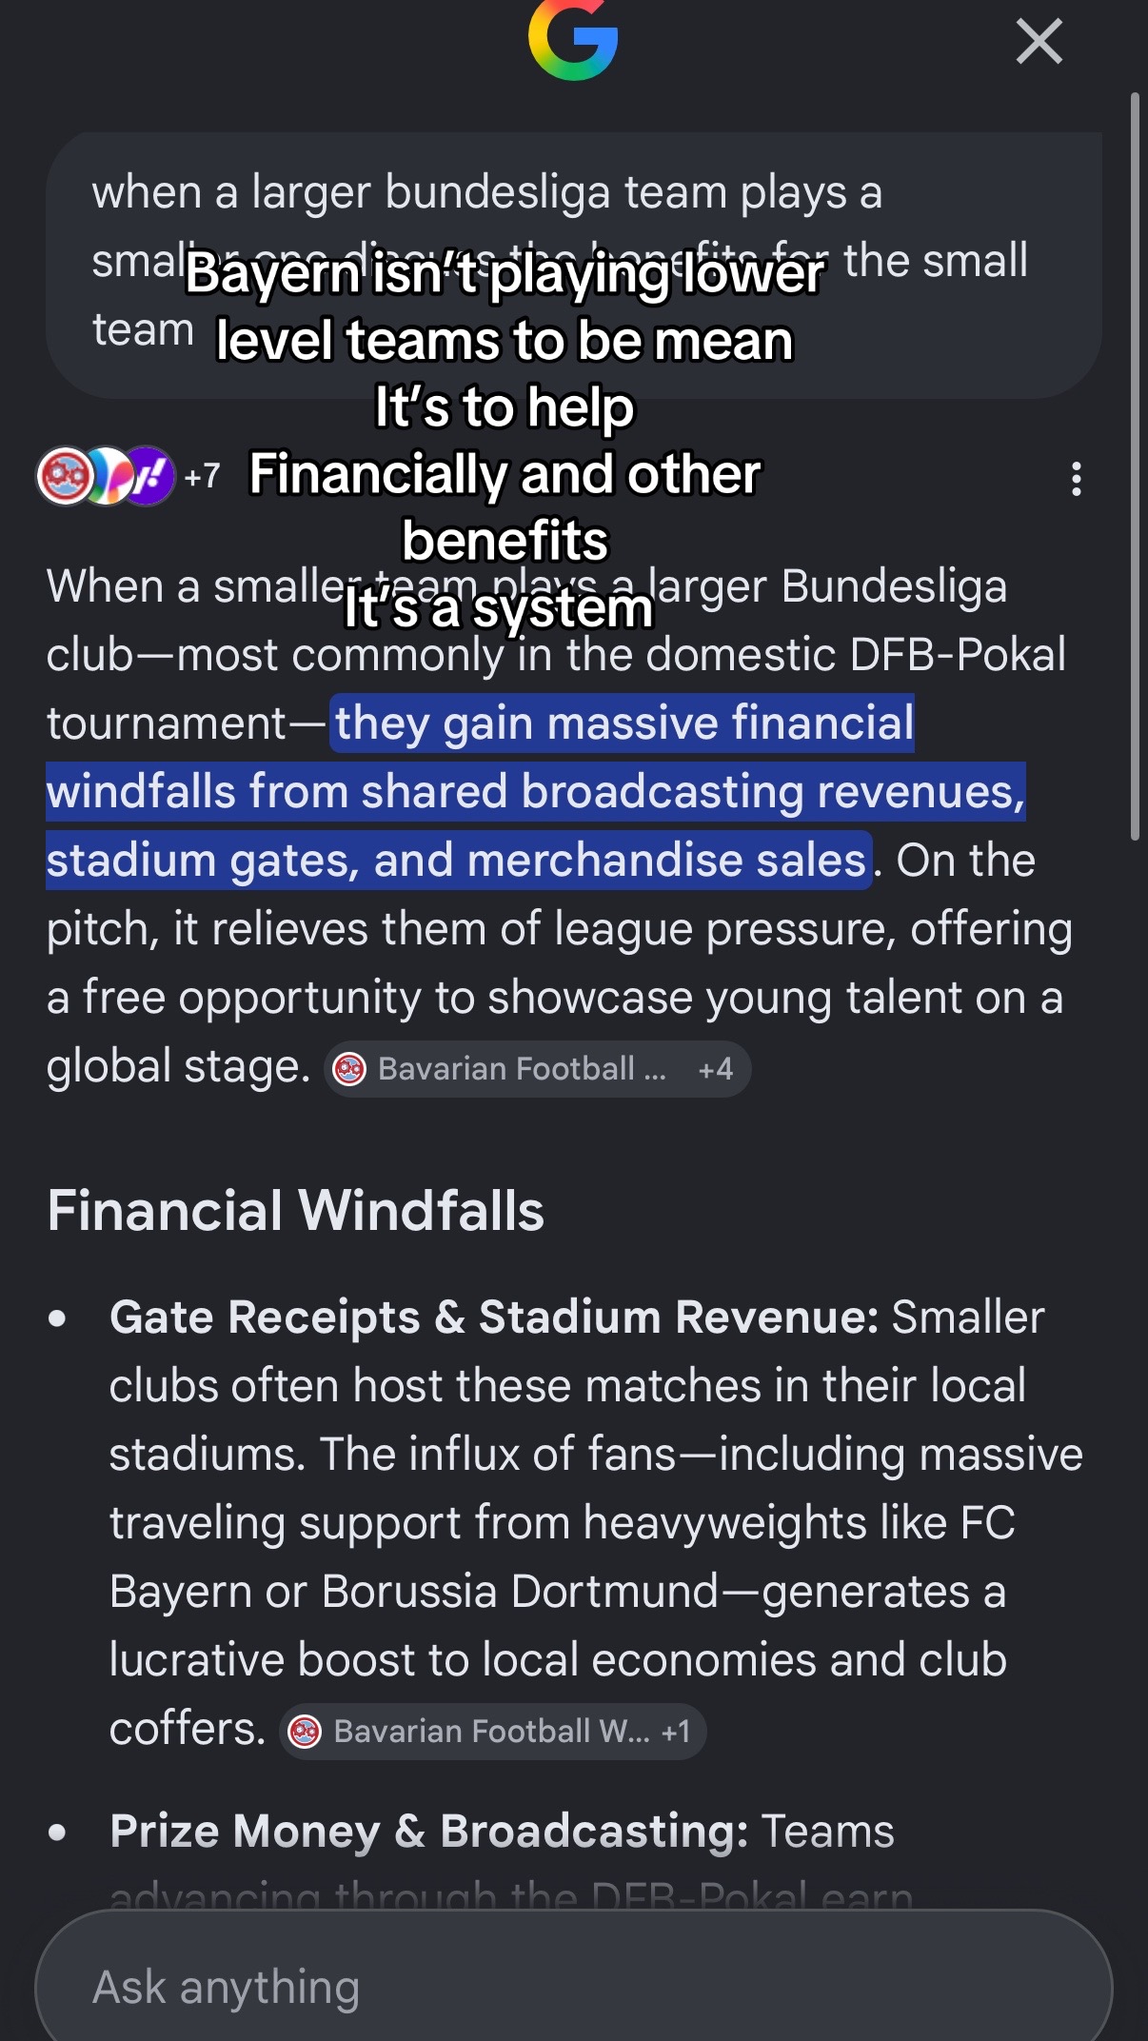Viewport: 1148px width, 2041px height.
Task: Click the vertical scrollbar on right edge
Action: pos(1134,466)
